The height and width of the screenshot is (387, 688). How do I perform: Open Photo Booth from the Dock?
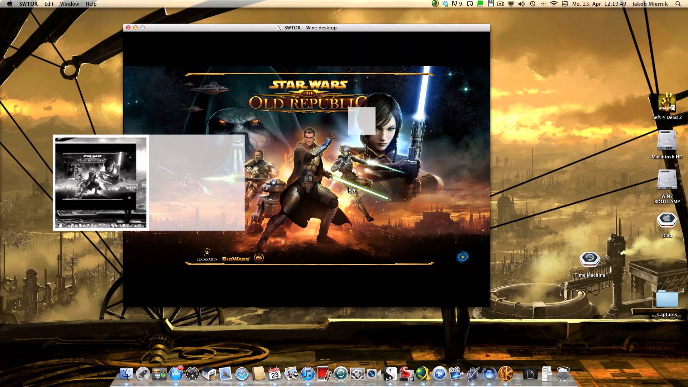coord(324,374)
